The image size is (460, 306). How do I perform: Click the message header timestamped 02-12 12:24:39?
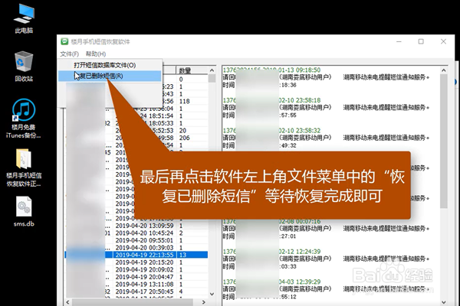click(271, 252)
